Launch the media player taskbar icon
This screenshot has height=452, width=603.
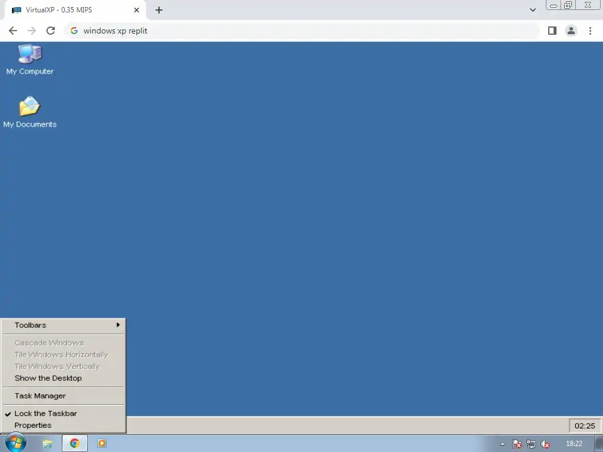(102, 443)
